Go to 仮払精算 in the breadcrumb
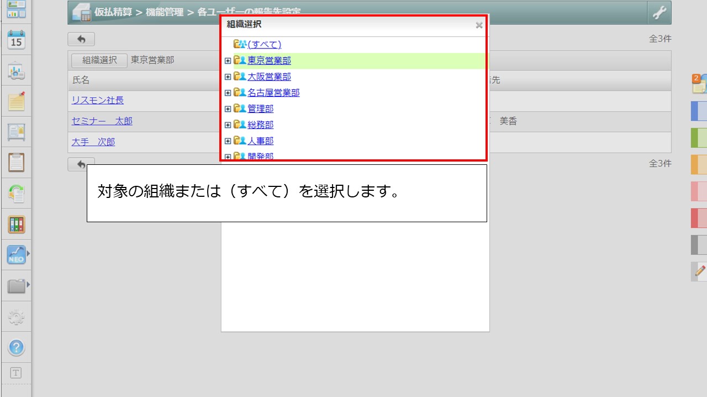Screen dimensions: 707x397 (113, 12)
